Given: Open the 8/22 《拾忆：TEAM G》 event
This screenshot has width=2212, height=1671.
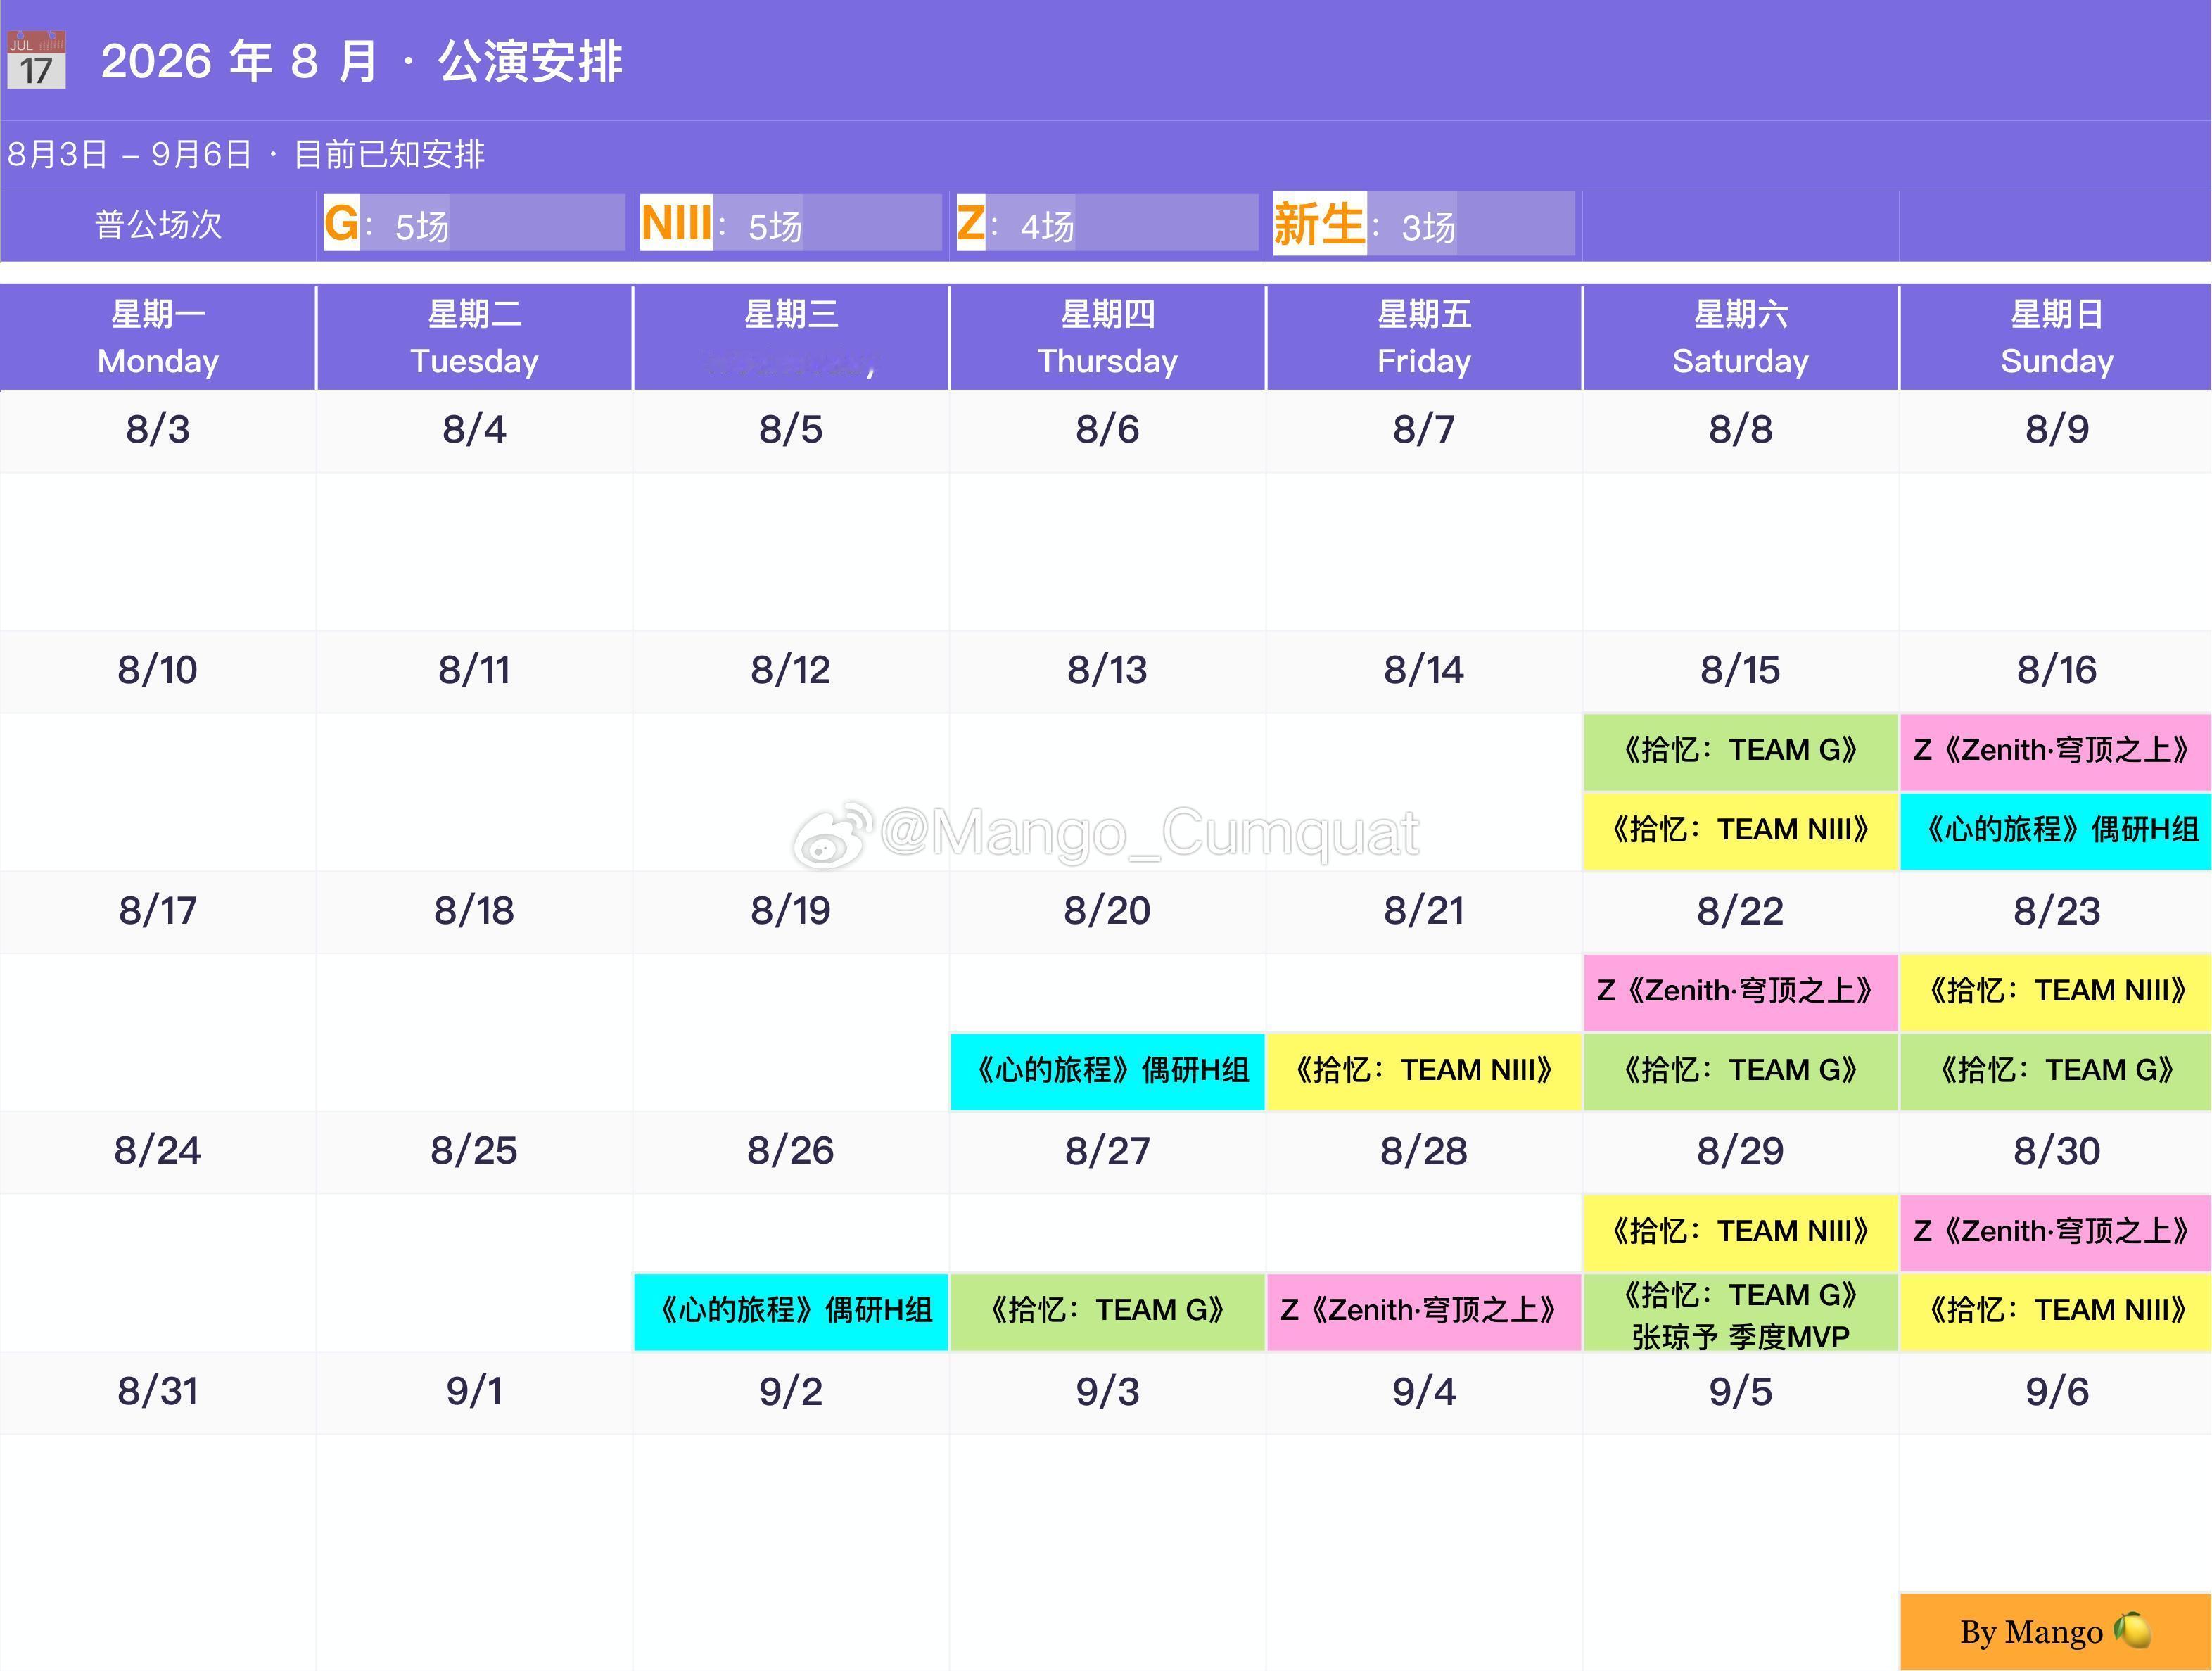Looking at the screenshot, I should click(1740, 1071).
